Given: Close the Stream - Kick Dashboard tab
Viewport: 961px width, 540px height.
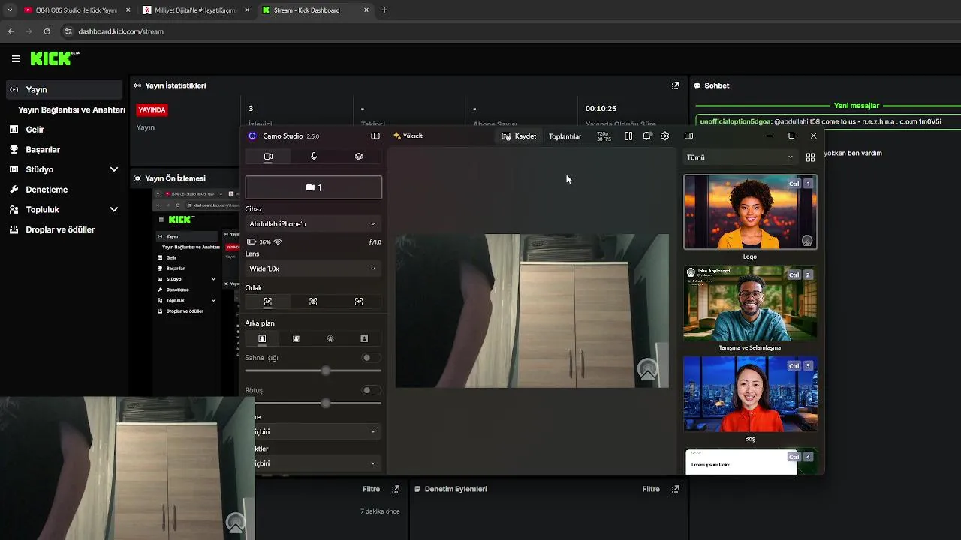Looking at the screenshot, I should pyautogui.click(x=366, y=10).
